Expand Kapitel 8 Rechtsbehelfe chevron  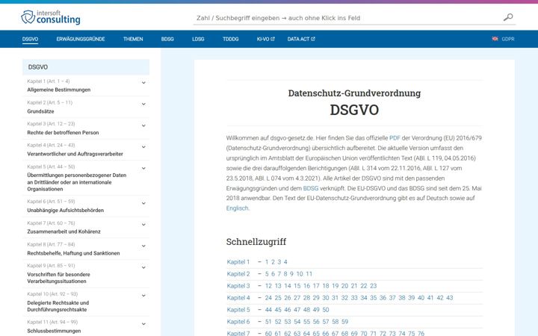(x=143, y=246)
